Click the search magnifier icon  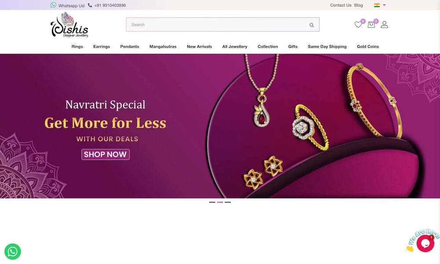(312, 25)
